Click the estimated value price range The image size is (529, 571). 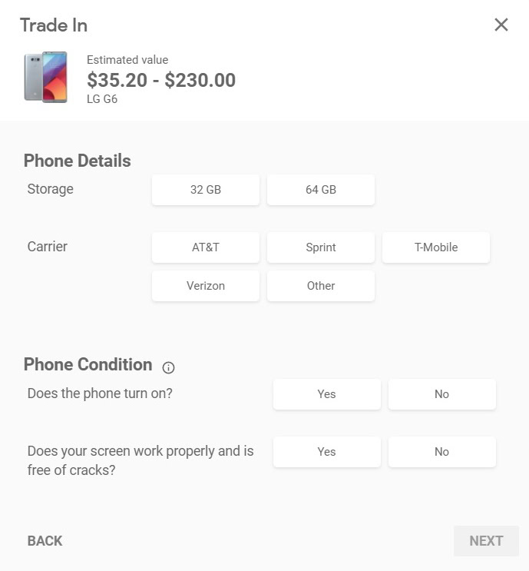161,80
